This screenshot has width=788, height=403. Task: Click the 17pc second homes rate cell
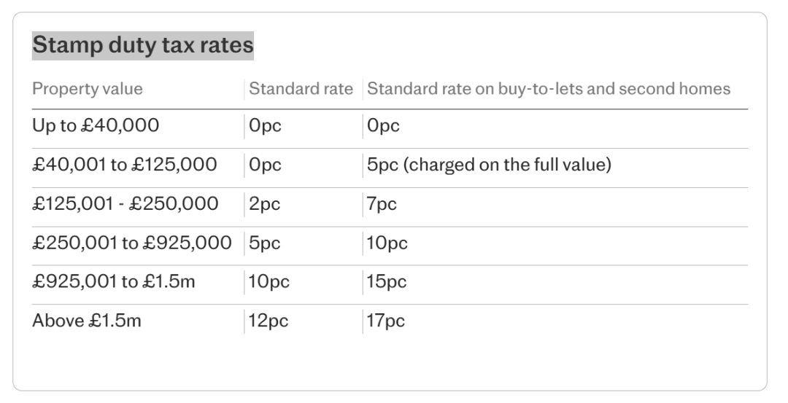tap(385, 321)
